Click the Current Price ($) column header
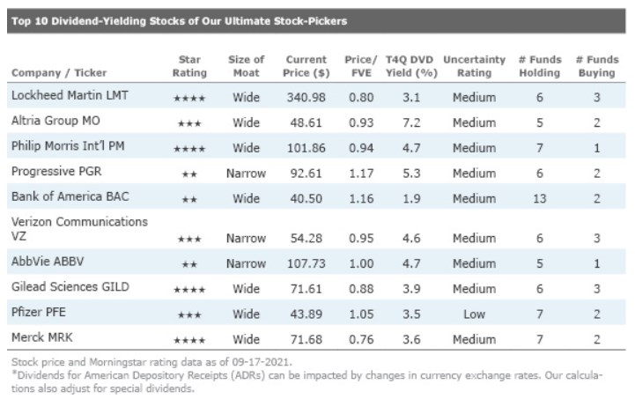This screenshot has width=635, height=399. tap(306, 66)
